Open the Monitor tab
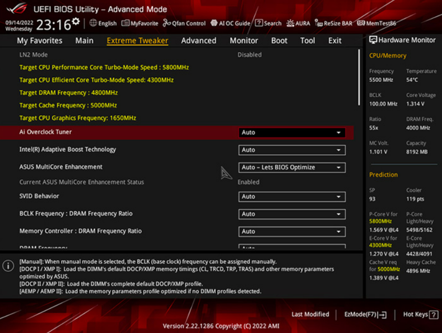 (x=244, y=41)
